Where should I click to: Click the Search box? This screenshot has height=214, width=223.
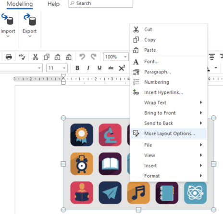pyautogui.click(x=101, y=3)
